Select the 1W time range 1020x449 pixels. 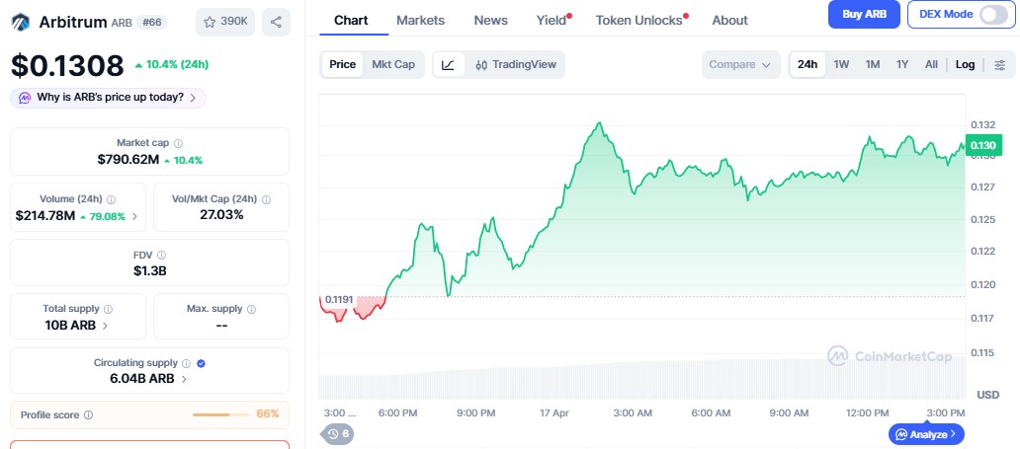[841, 64]
